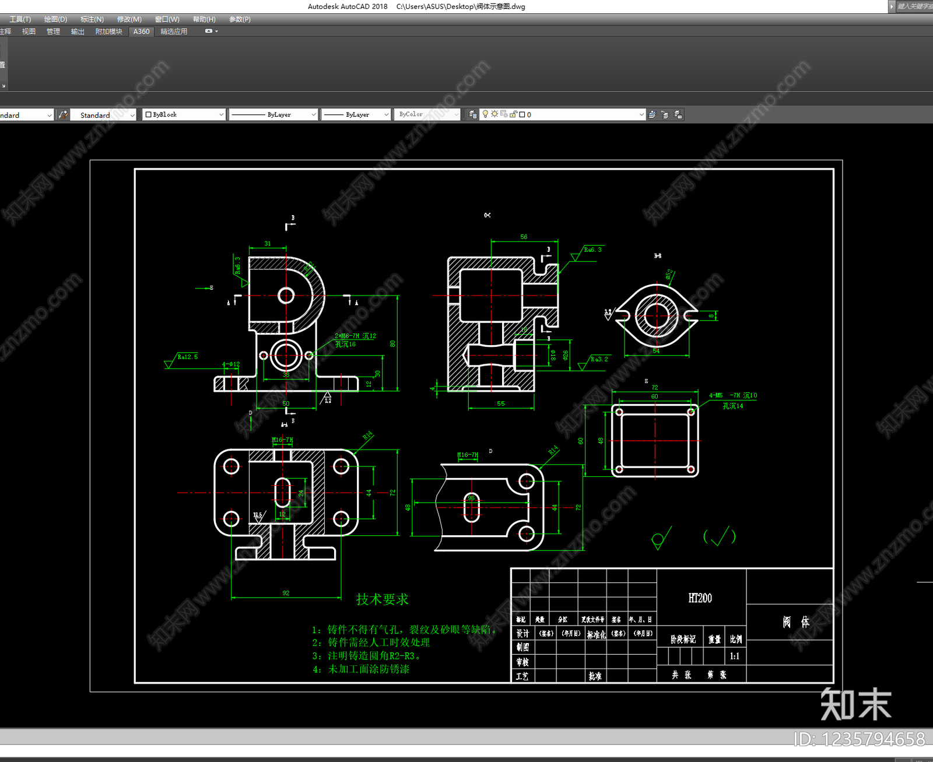Open the 绘图(D) menu

pyautogui.click(x=55, y=19)
